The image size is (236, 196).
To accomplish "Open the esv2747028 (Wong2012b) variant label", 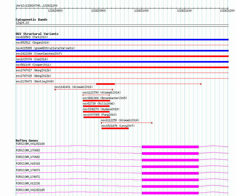I will click(33, 76).
